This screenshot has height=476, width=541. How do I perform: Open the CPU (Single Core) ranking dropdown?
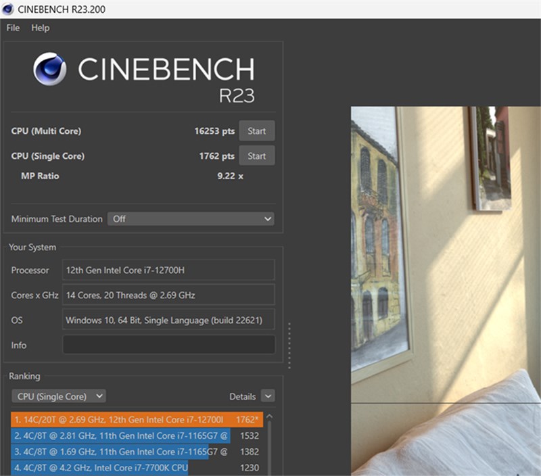59,396
